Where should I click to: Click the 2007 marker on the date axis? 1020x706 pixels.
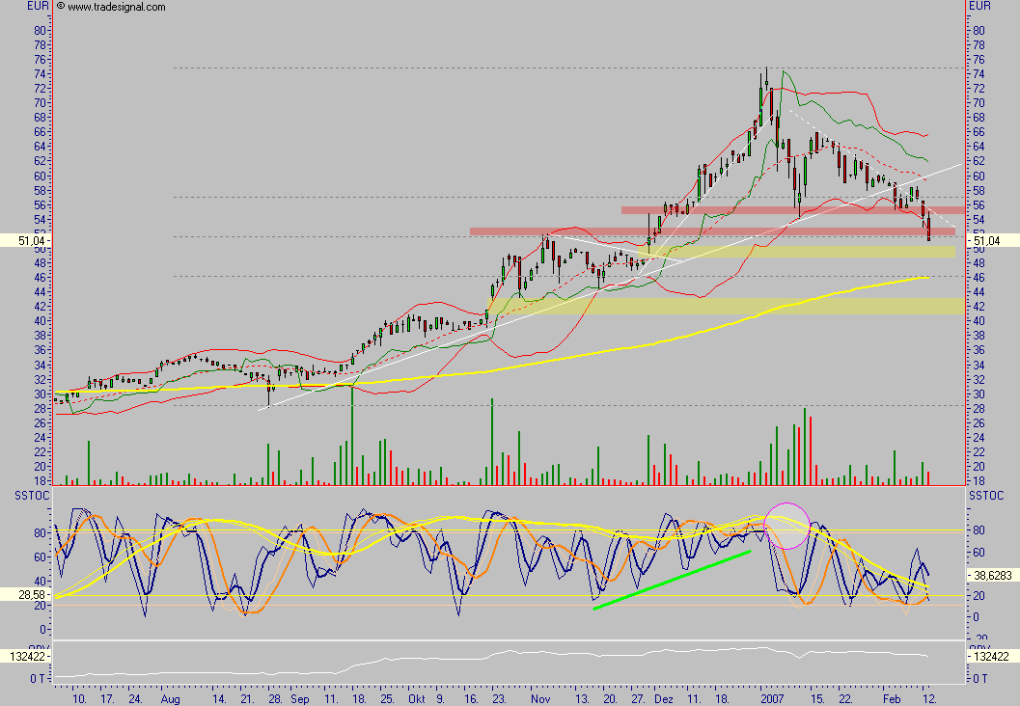(771, 694)
